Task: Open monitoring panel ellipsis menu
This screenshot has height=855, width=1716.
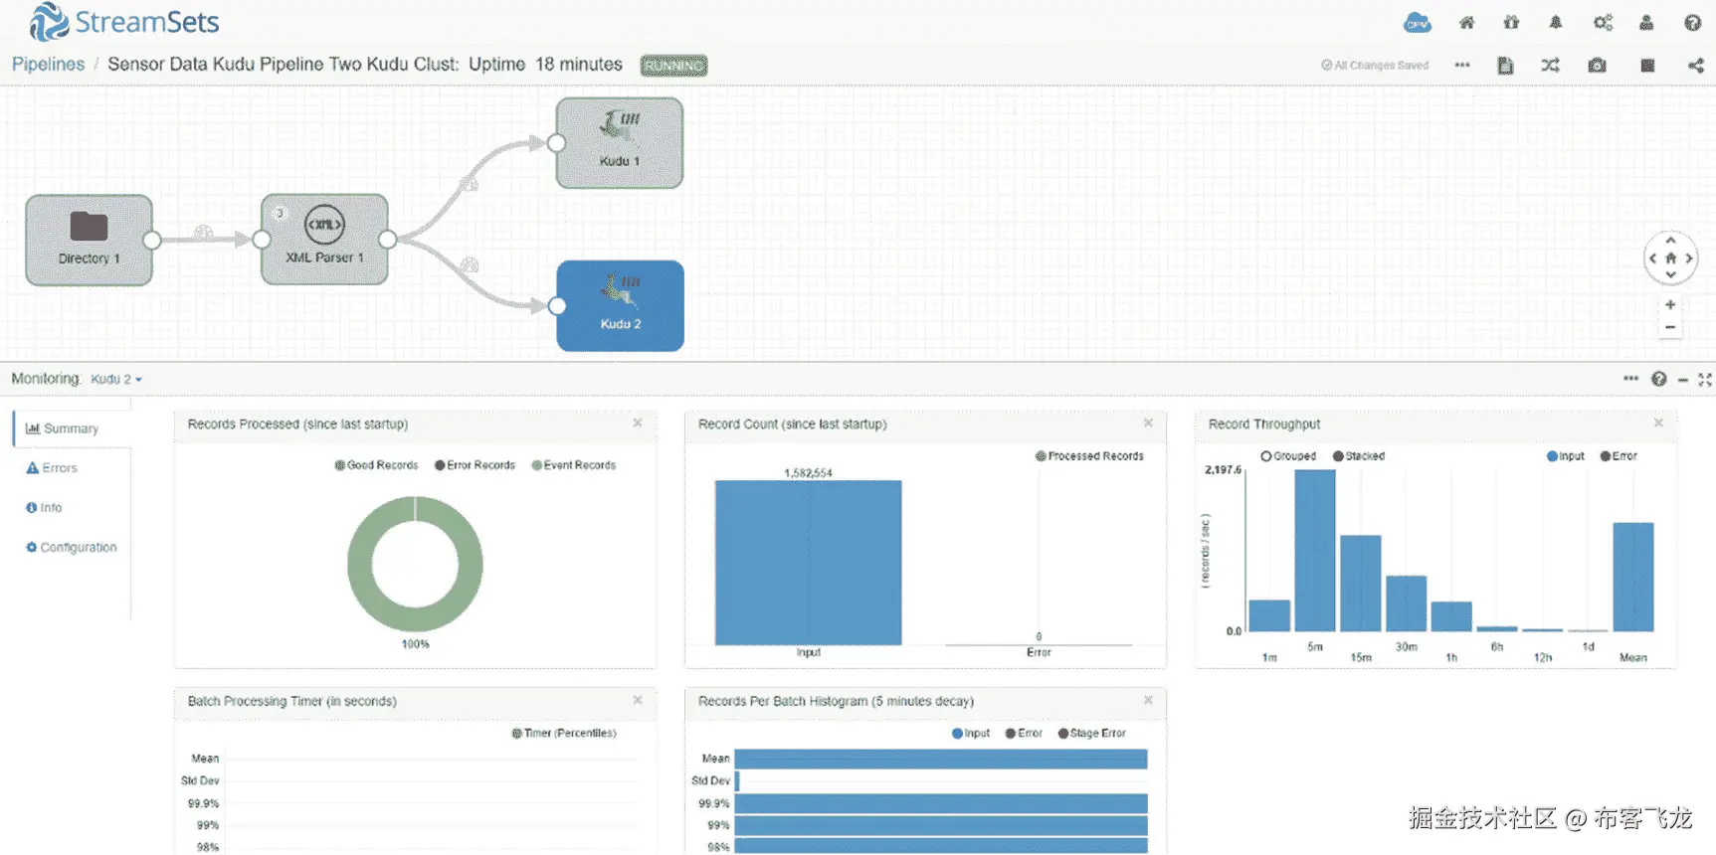Action: (1630, 379)
